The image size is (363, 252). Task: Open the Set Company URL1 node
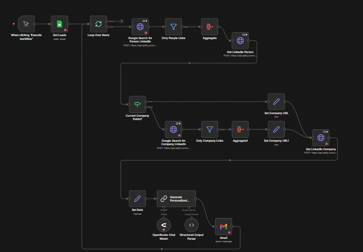point(276,129)
